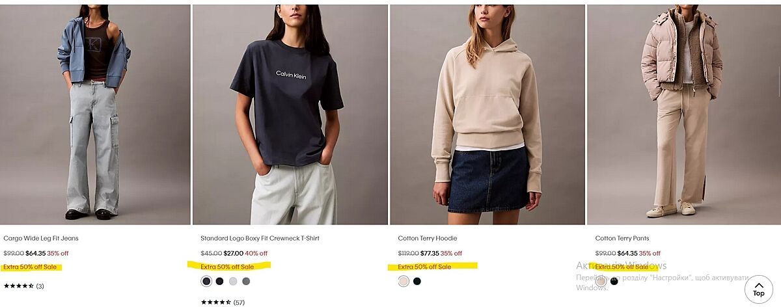The image size is (781, 307).
Task: Select navy swatch for the Logo T-Shirt
Action: pyautogui.click(x=206, y=281)
